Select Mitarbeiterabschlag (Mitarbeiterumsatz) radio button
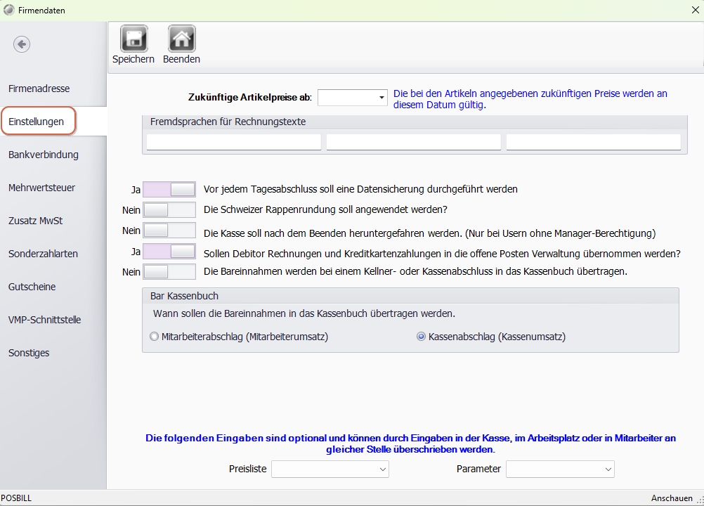The width and height of the screenshot is (704, 506). 154,337
